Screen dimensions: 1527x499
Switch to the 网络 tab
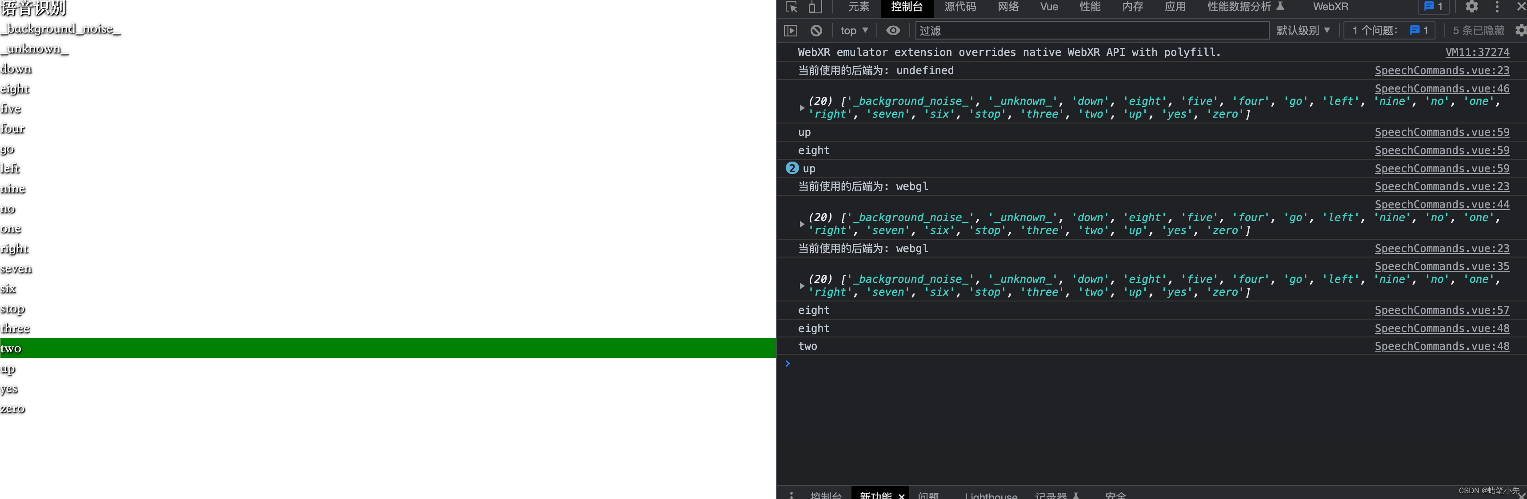point(1008,7)
